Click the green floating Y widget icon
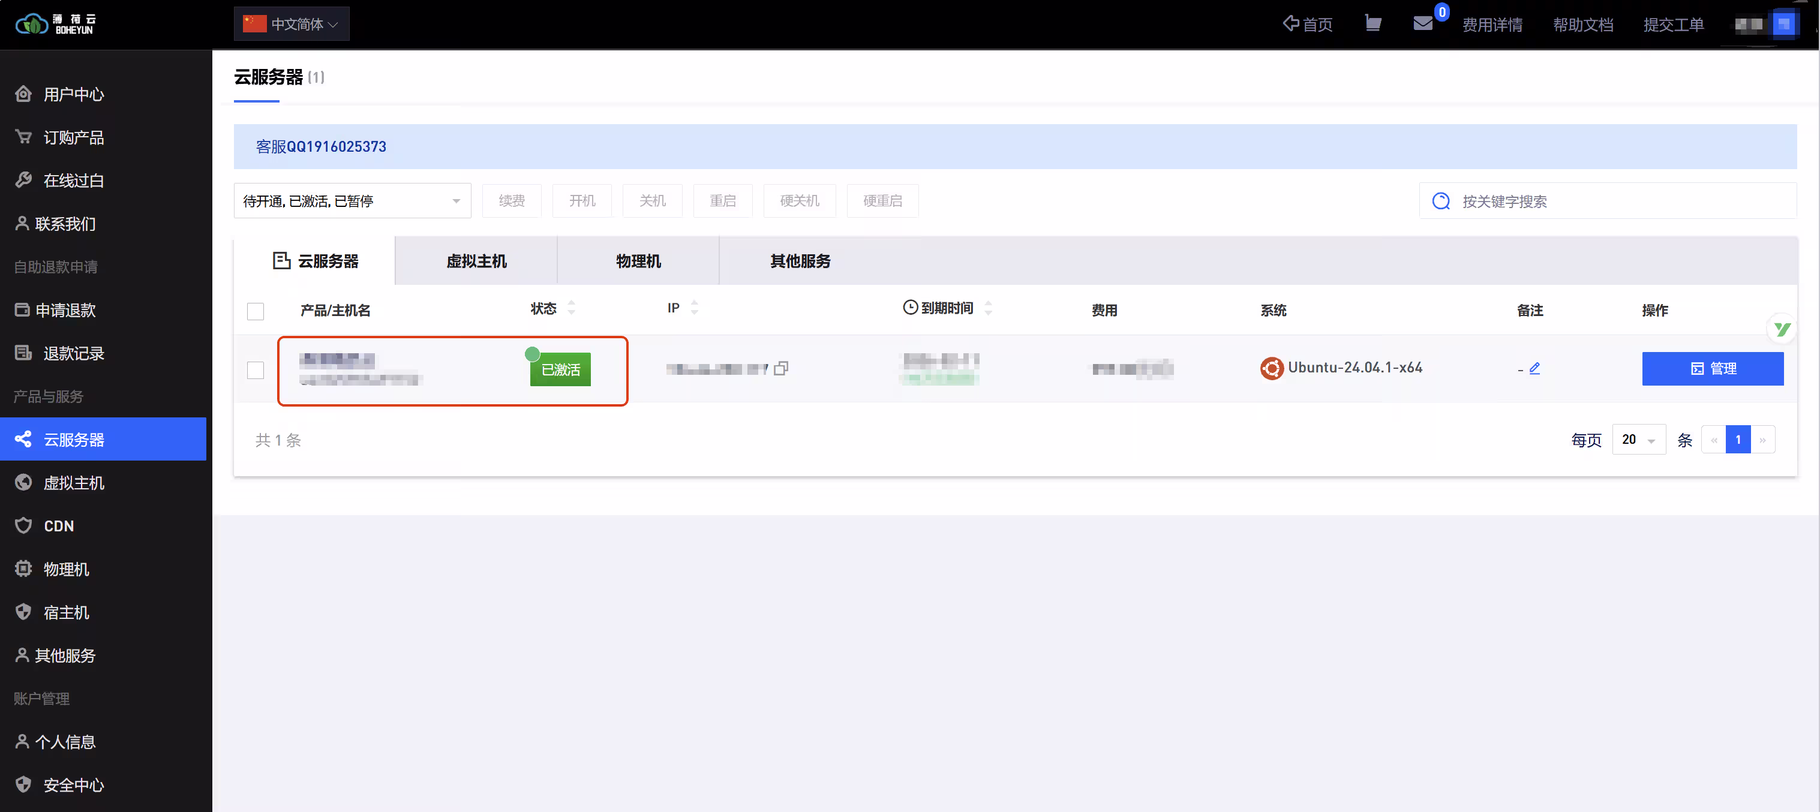This screenshot has width=1820, height=812. (1781, 329)
